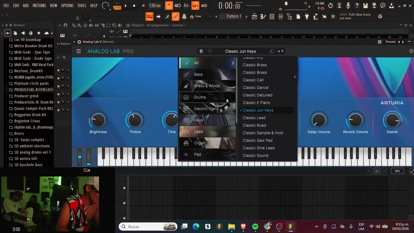This screenshot has height=233, width=414.
Task: Click the cloud tab in Browser
Action: point(47,33)
